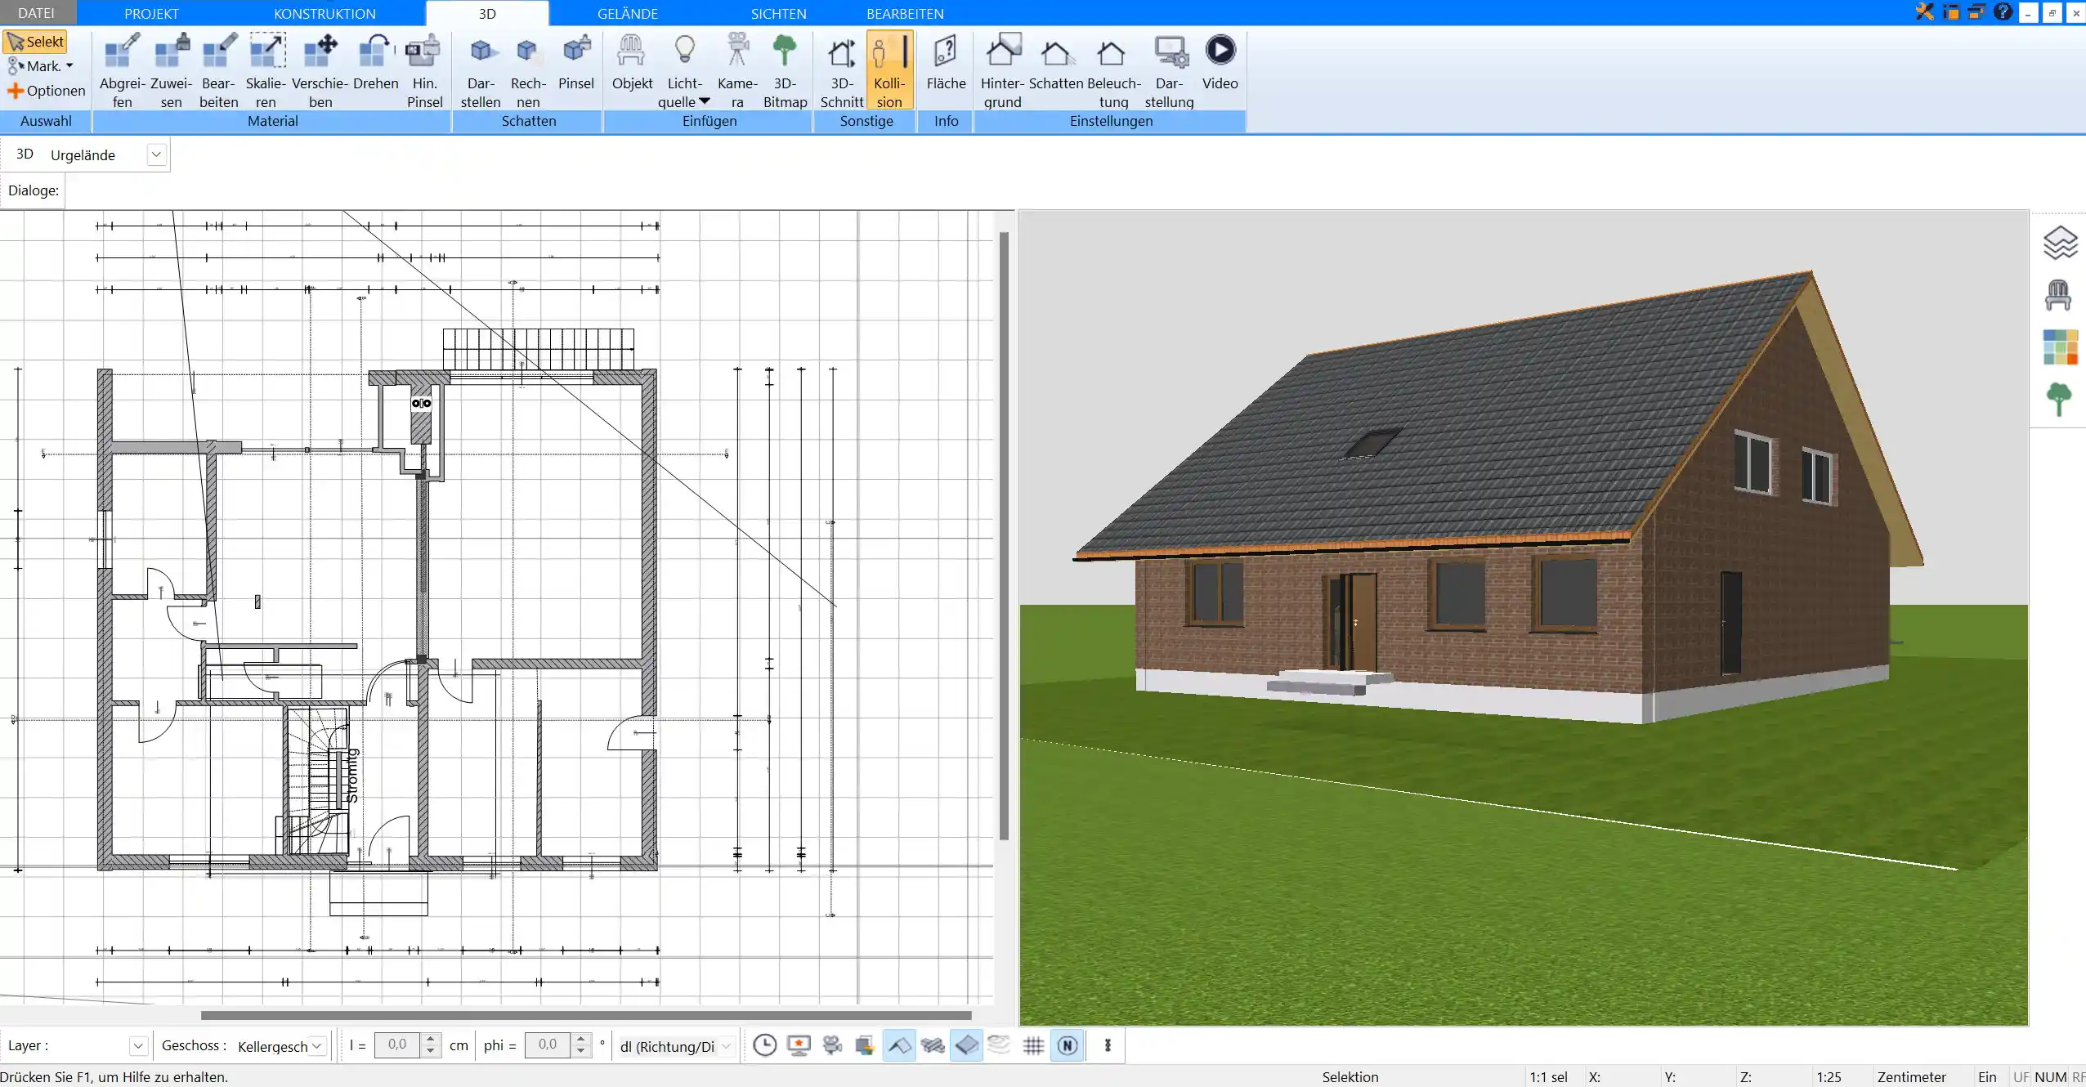Click the window arrangement icon in title bar

pyautogui.click(x=1976, y=12)
